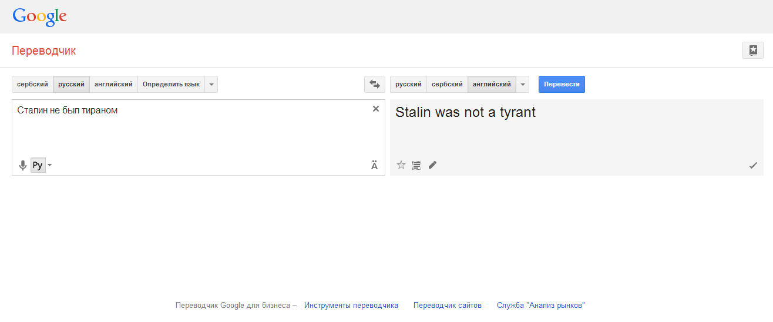Star this translation for the phrasebook
The width and height of the screenshot is (773, 322).
401,165
